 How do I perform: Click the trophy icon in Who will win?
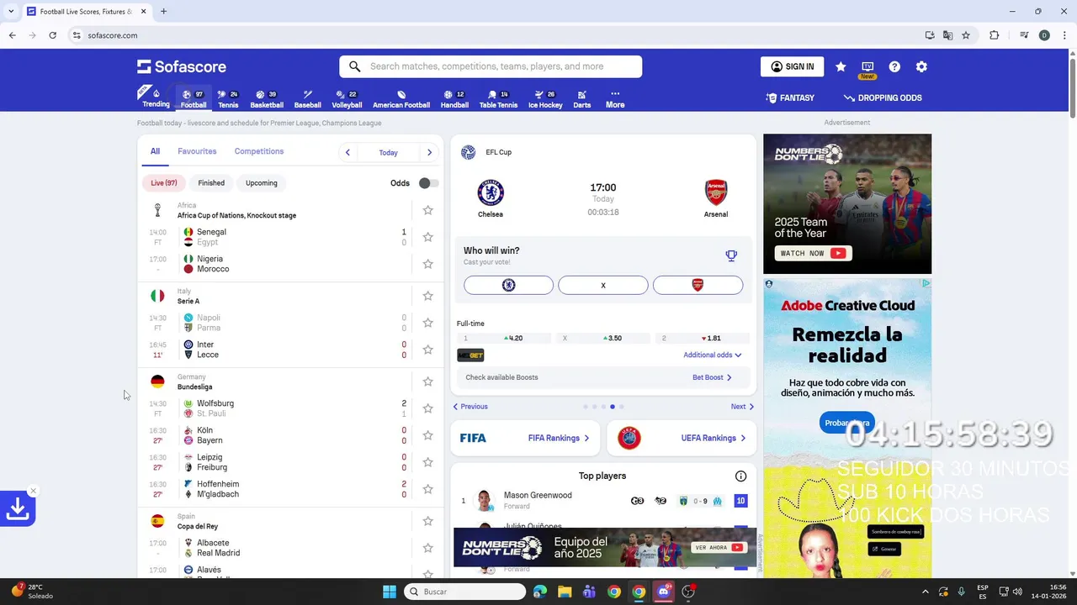pos(731,255)
